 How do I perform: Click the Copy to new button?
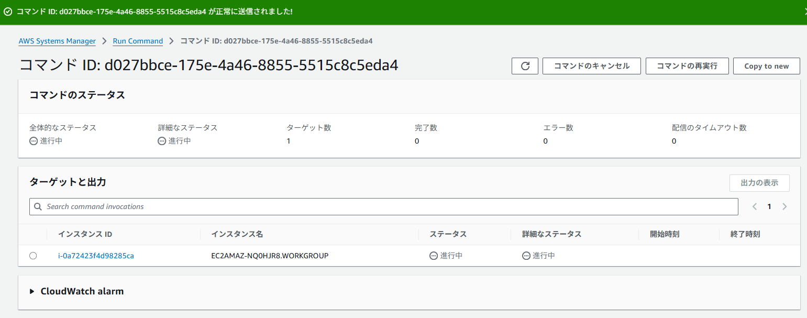click(766, 65)
